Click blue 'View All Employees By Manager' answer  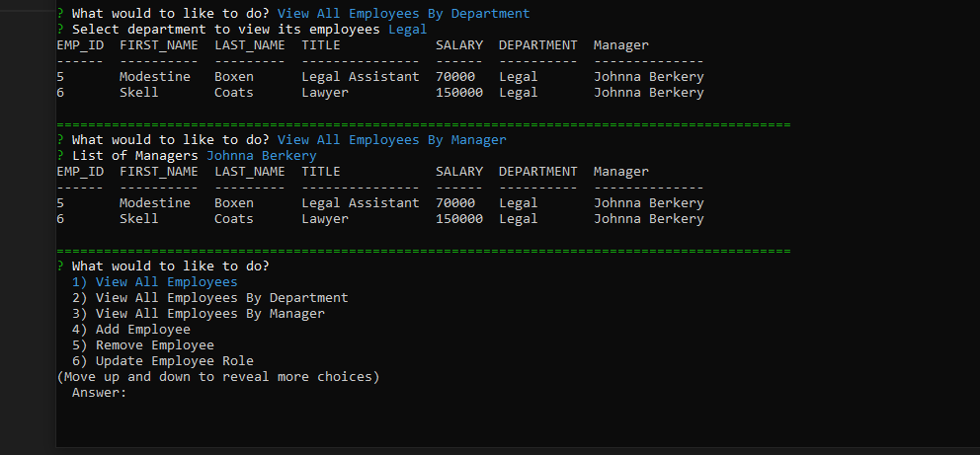[391, 140]
